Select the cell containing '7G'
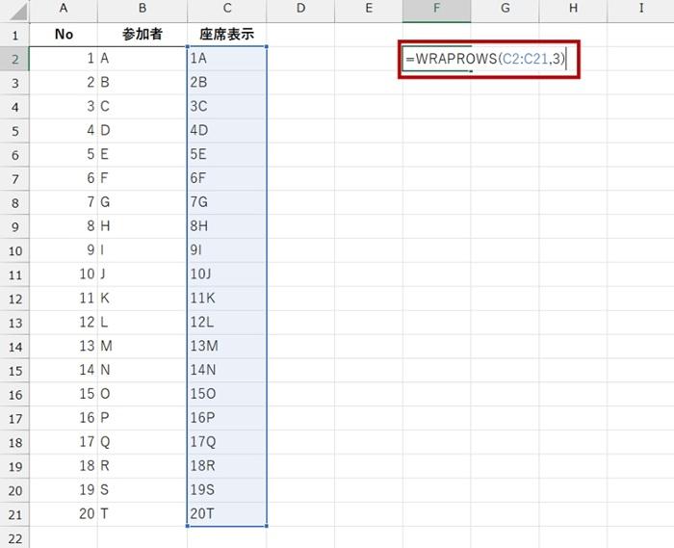The image size is (674, 548). point(227,202)
